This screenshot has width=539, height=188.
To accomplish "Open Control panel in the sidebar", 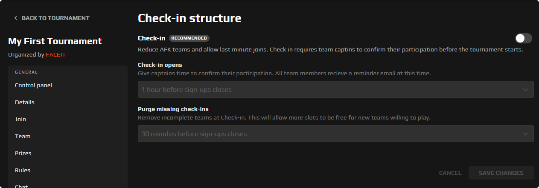I will [x=33, y=85].
